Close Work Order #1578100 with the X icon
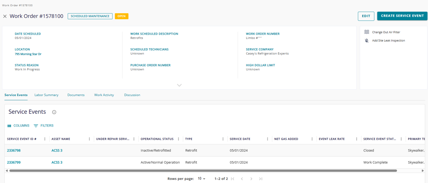The image size is (428, 183). [x=5, y=16]
